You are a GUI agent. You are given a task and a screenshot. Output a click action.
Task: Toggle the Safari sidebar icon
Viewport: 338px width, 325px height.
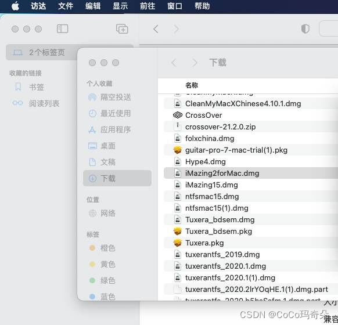click(63, 28)
